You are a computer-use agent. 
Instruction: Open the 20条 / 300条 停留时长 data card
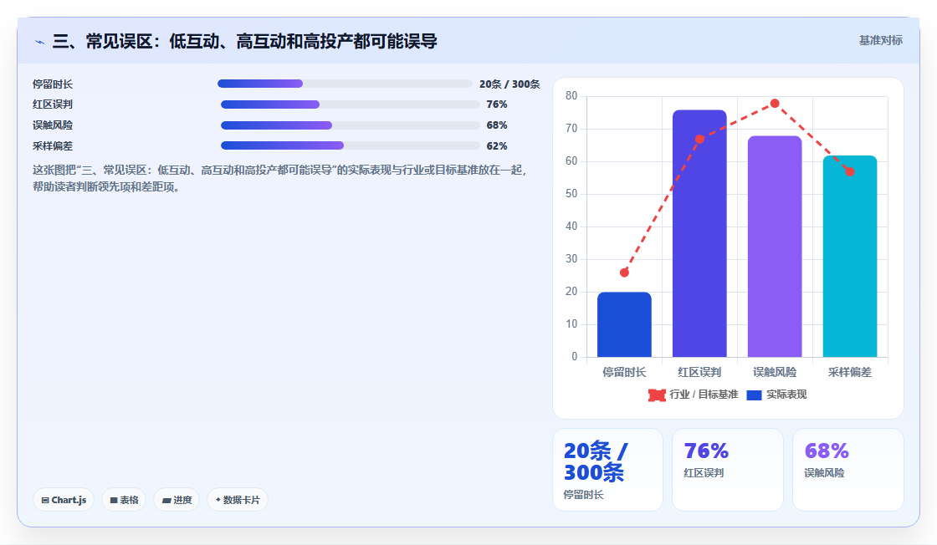(x=607, y=470)
